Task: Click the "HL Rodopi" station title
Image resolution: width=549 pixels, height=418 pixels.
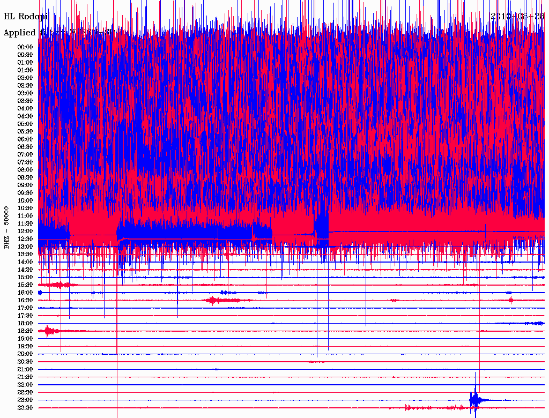Action: pos(26,16)
